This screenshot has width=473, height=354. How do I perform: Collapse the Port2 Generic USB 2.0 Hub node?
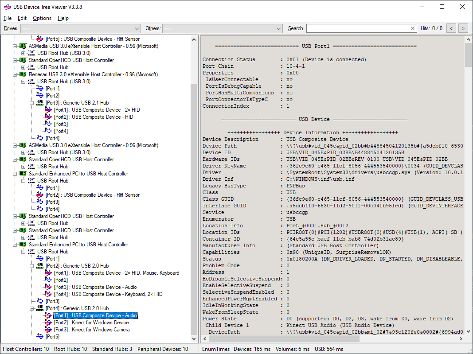click(x=31, y=266)
